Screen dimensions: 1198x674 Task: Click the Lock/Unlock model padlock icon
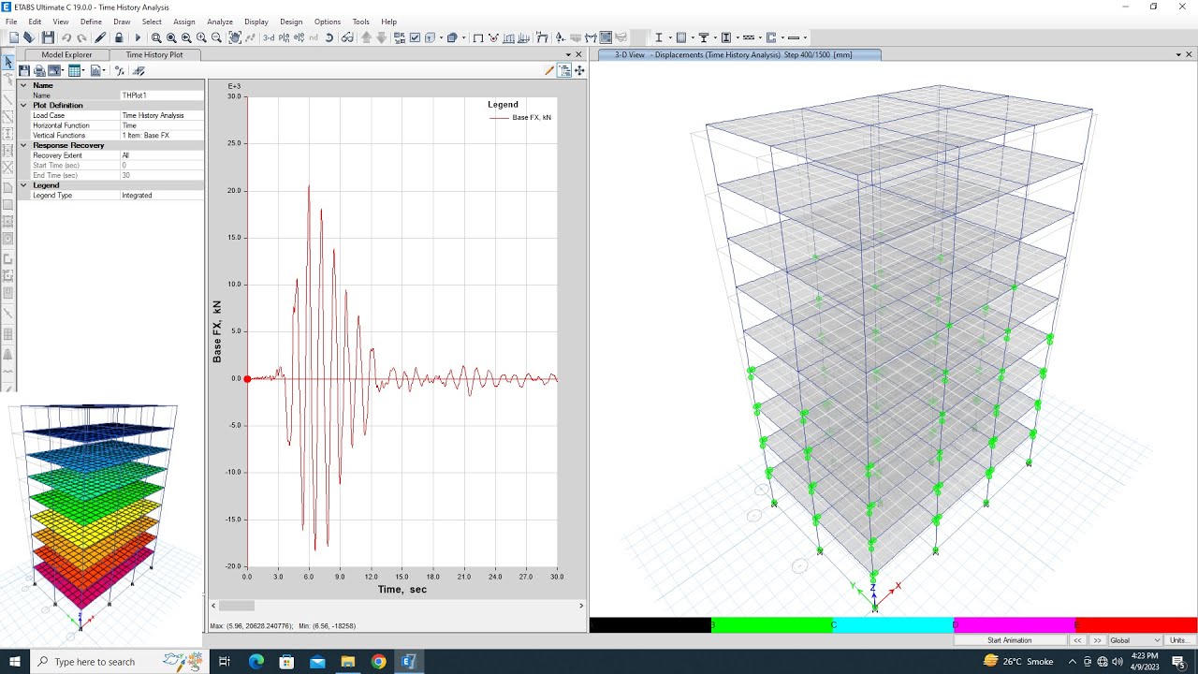pos(119,37)
